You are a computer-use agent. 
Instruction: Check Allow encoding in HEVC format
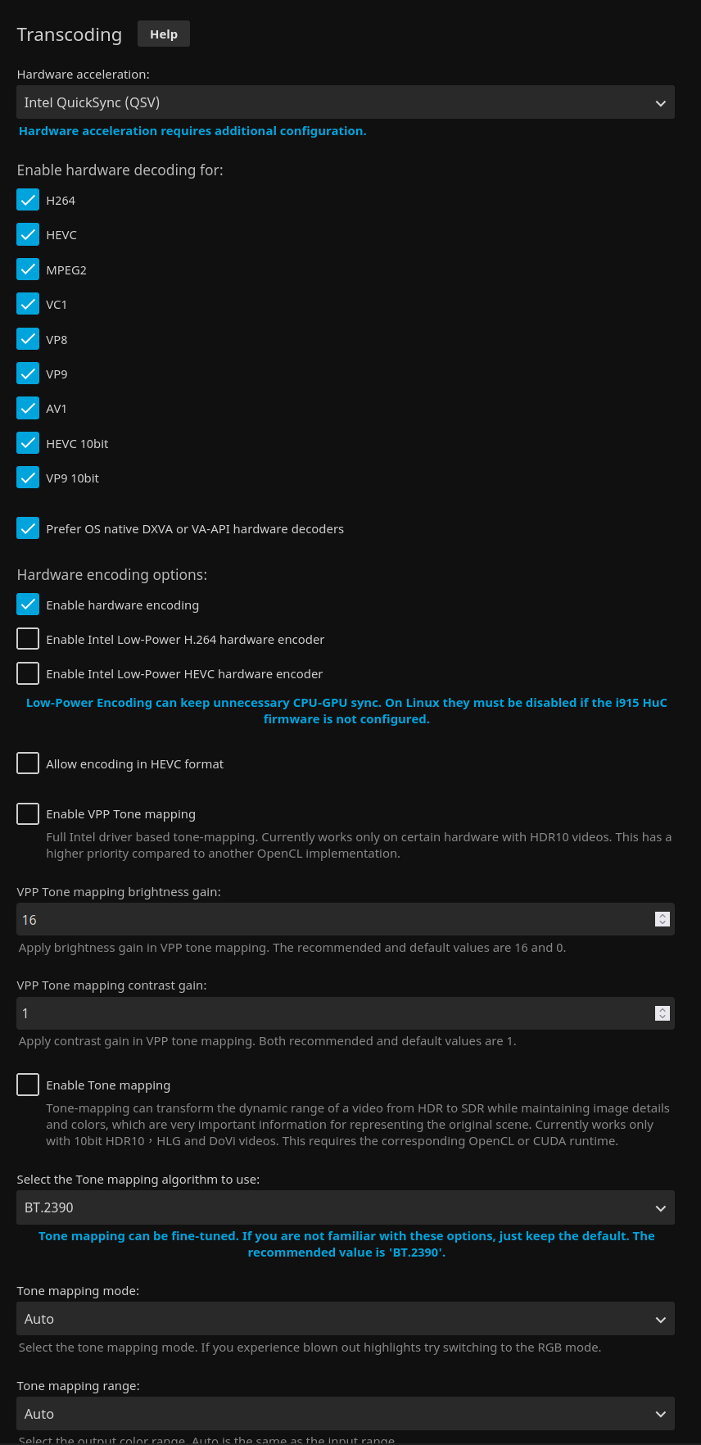click(x=28, y=763)
